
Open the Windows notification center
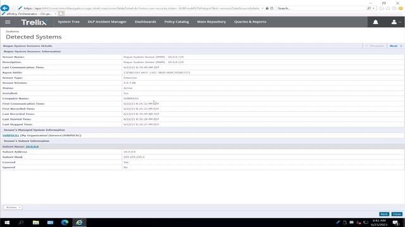click(x=396, y=223)
